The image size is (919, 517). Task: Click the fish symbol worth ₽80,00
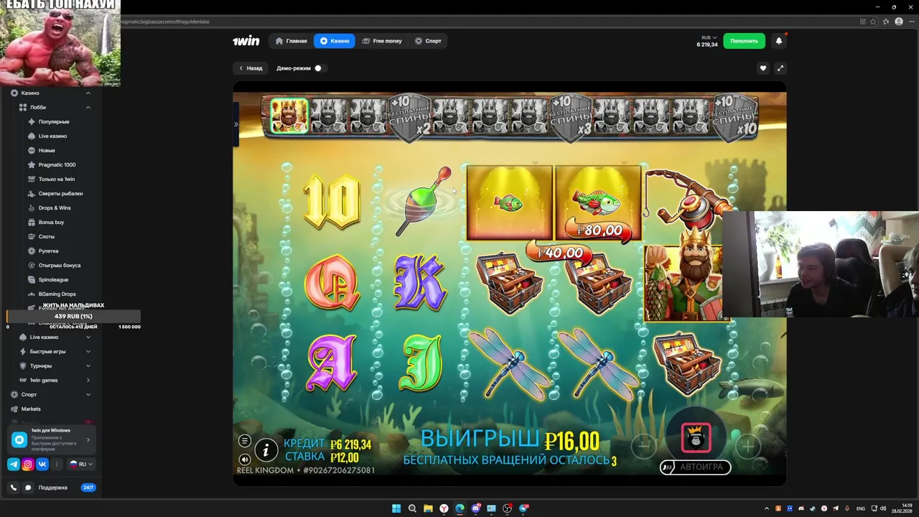(x=598, y=203)
